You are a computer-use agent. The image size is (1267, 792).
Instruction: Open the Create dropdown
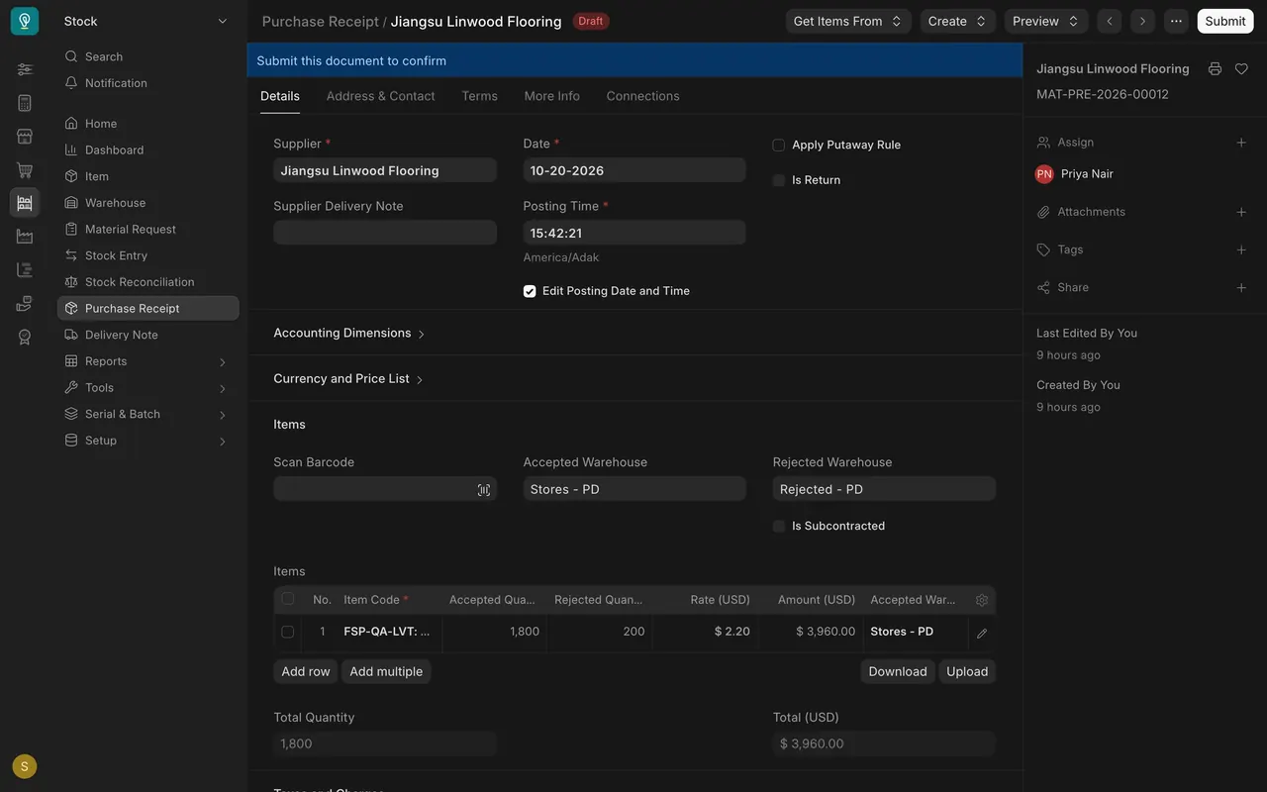point(958,21)
